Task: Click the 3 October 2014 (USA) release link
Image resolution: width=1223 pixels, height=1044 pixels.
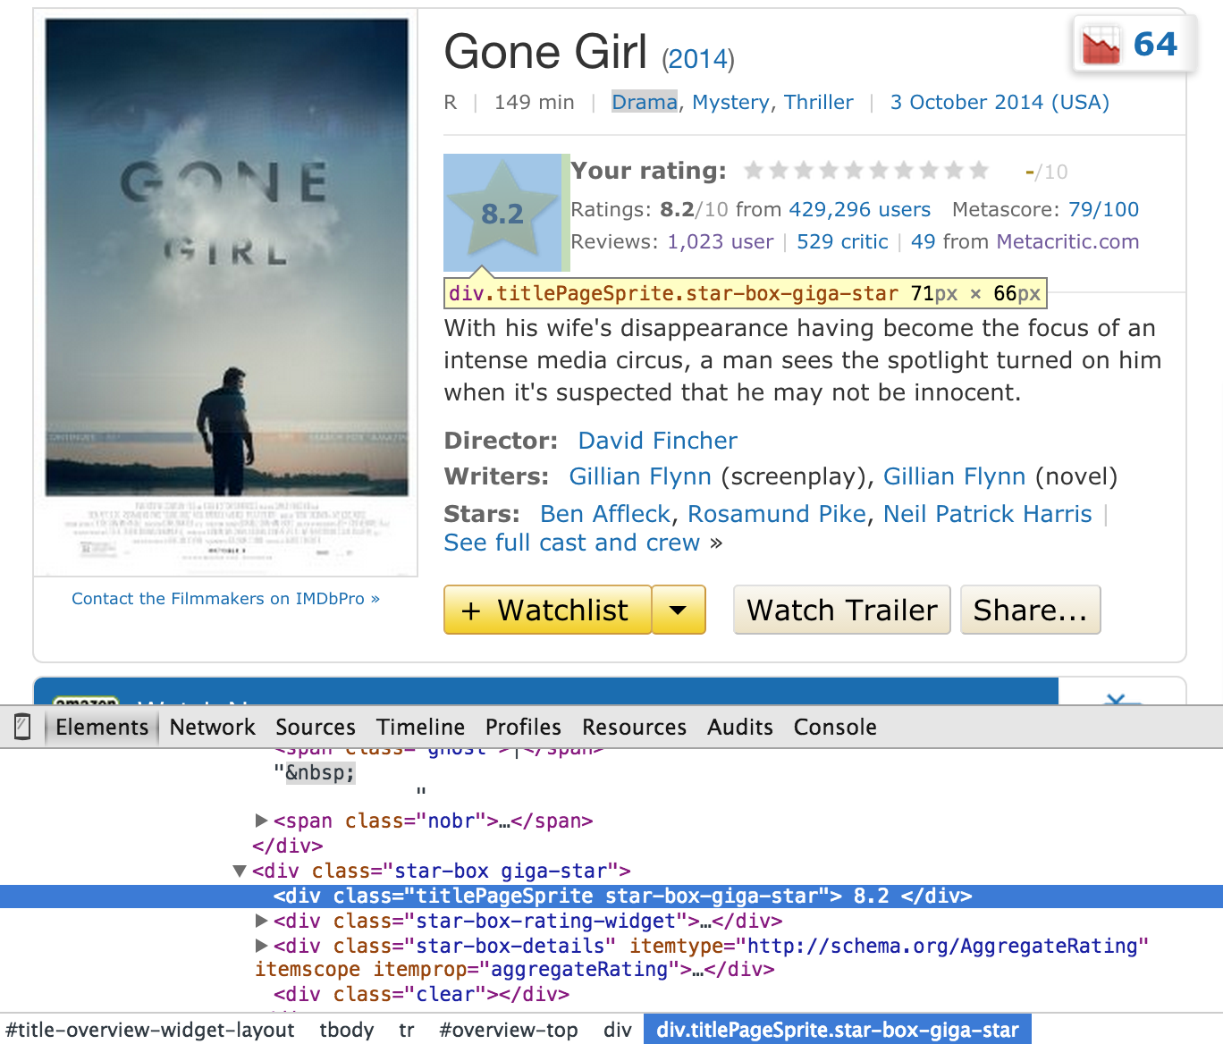Action: click(999, 102)
